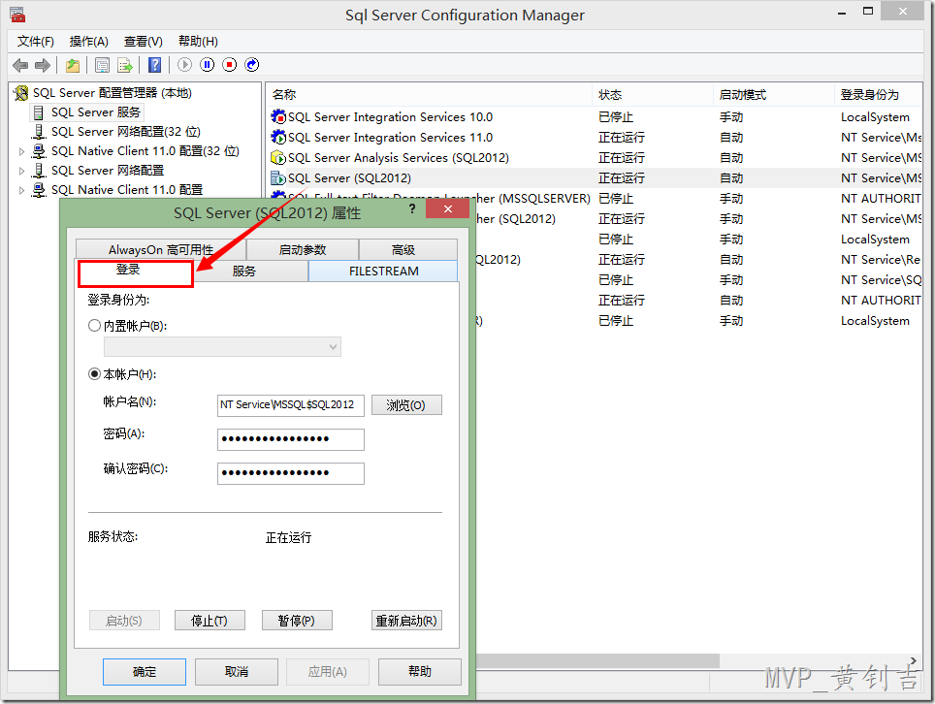The width and height of the screenshot is (935, 704).
Task: Click the SQL Server (SQL2012) service icon
Action: coord(277,177)
